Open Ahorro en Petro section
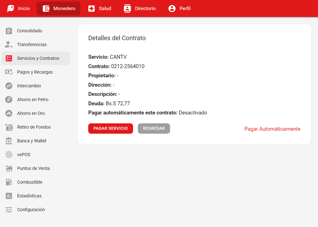Image resolution: width=318 pixels, height=227 pixels. pos(36,99)
